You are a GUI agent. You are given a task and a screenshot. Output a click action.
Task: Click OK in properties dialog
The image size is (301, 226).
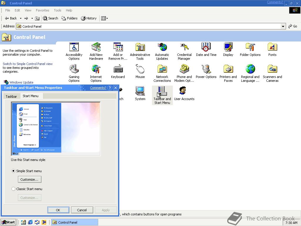click(58, 210)
